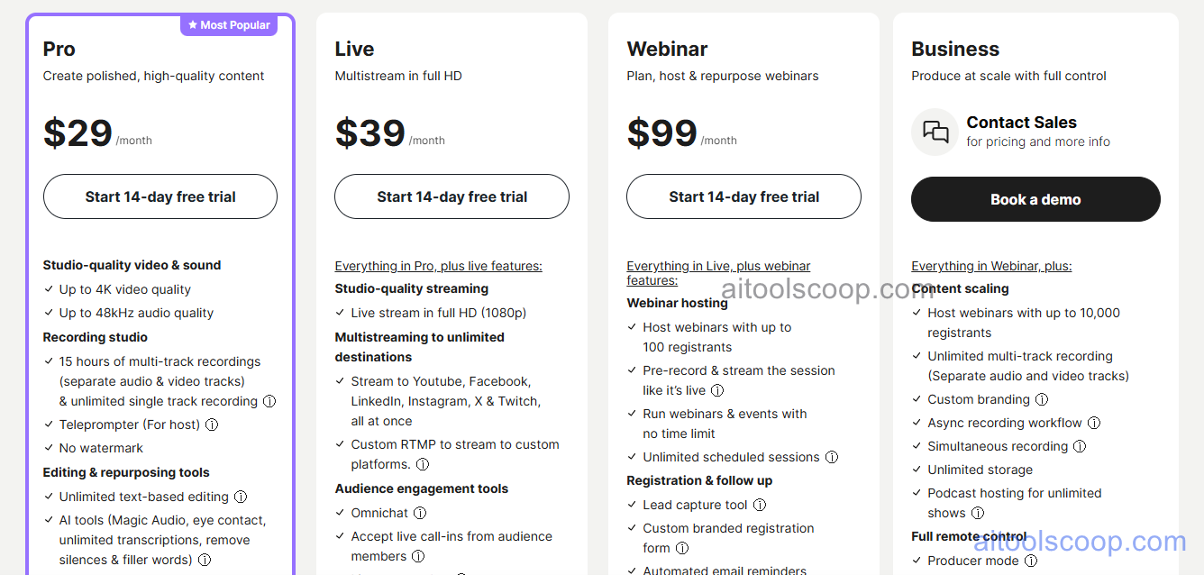
Task: Open the Simultaneous recording info tooltip
Action: pos(1081,446)
